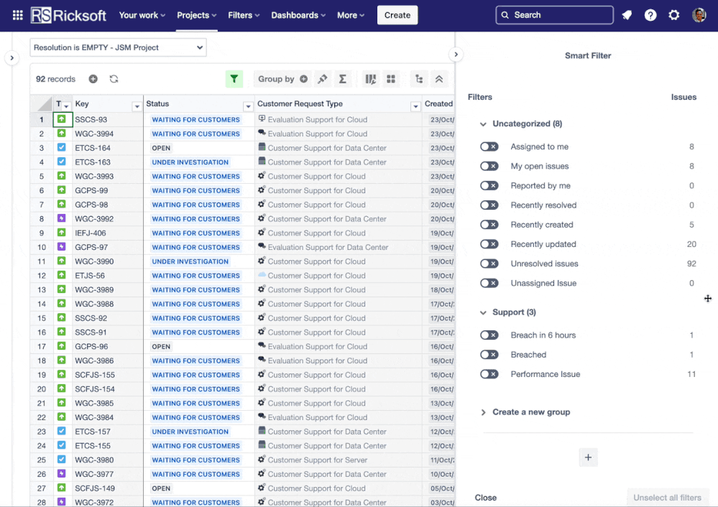This screenshot has height=507, width=718.
Task: Collapse the Uncategorized filter group
Action: click(483, 124)
